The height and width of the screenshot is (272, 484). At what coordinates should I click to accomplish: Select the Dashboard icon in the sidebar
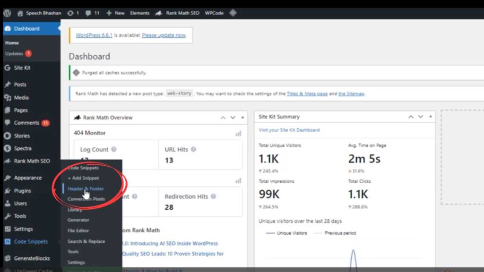8,29
